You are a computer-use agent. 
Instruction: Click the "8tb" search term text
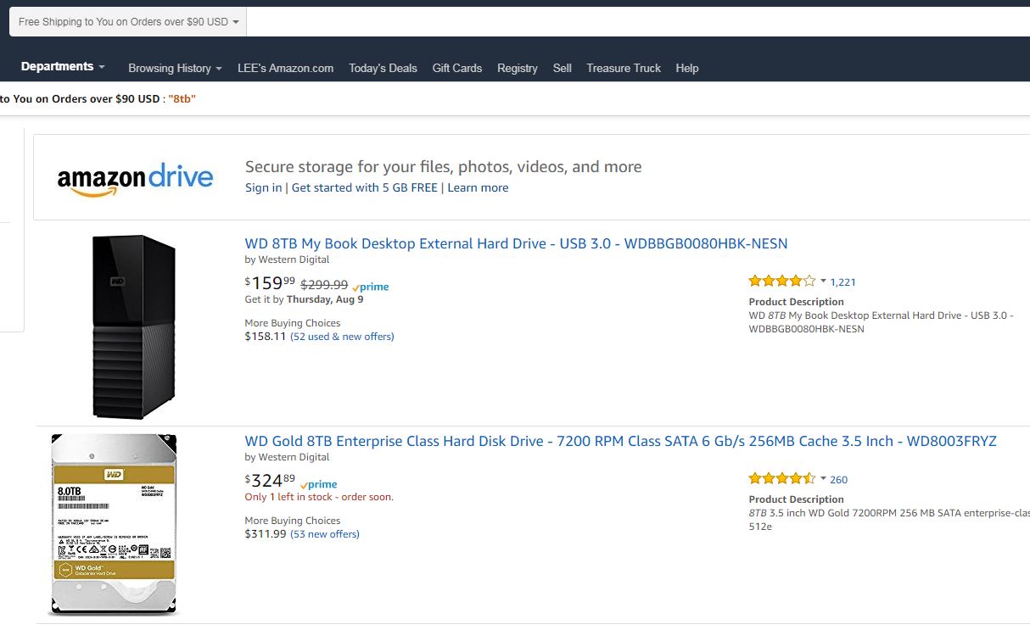182,98
